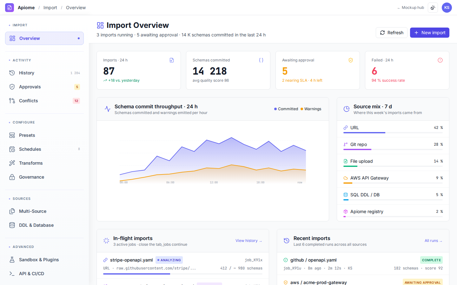Click the Presets icon

point(12,135)
